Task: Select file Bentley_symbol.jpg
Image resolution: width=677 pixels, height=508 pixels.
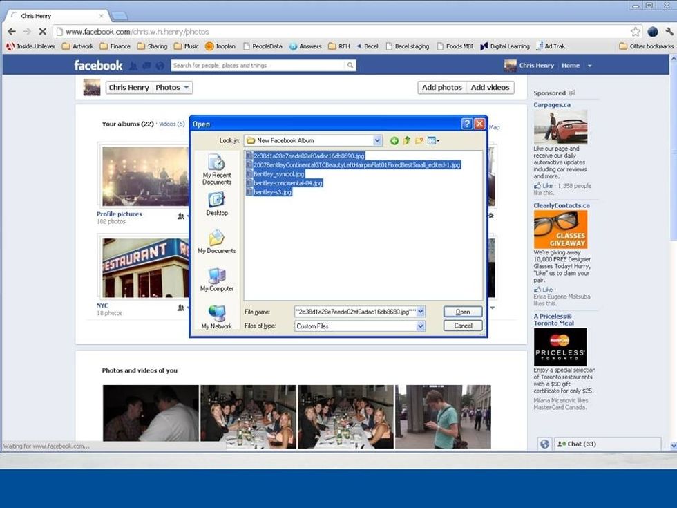Action: pos(276,174)
